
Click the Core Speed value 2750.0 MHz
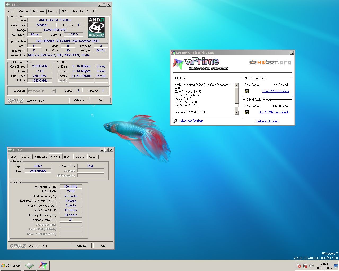(x=40, y=66)
